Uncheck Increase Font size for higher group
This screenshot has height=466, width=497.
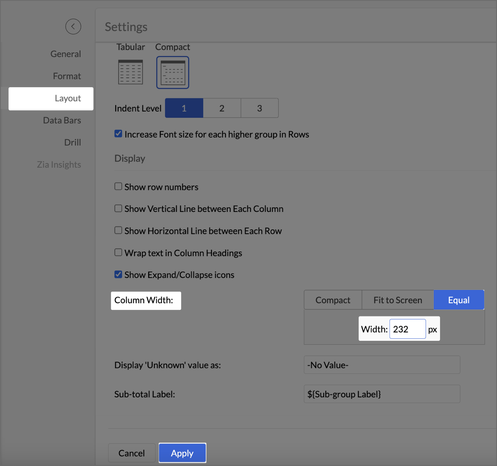click(118, 134)
